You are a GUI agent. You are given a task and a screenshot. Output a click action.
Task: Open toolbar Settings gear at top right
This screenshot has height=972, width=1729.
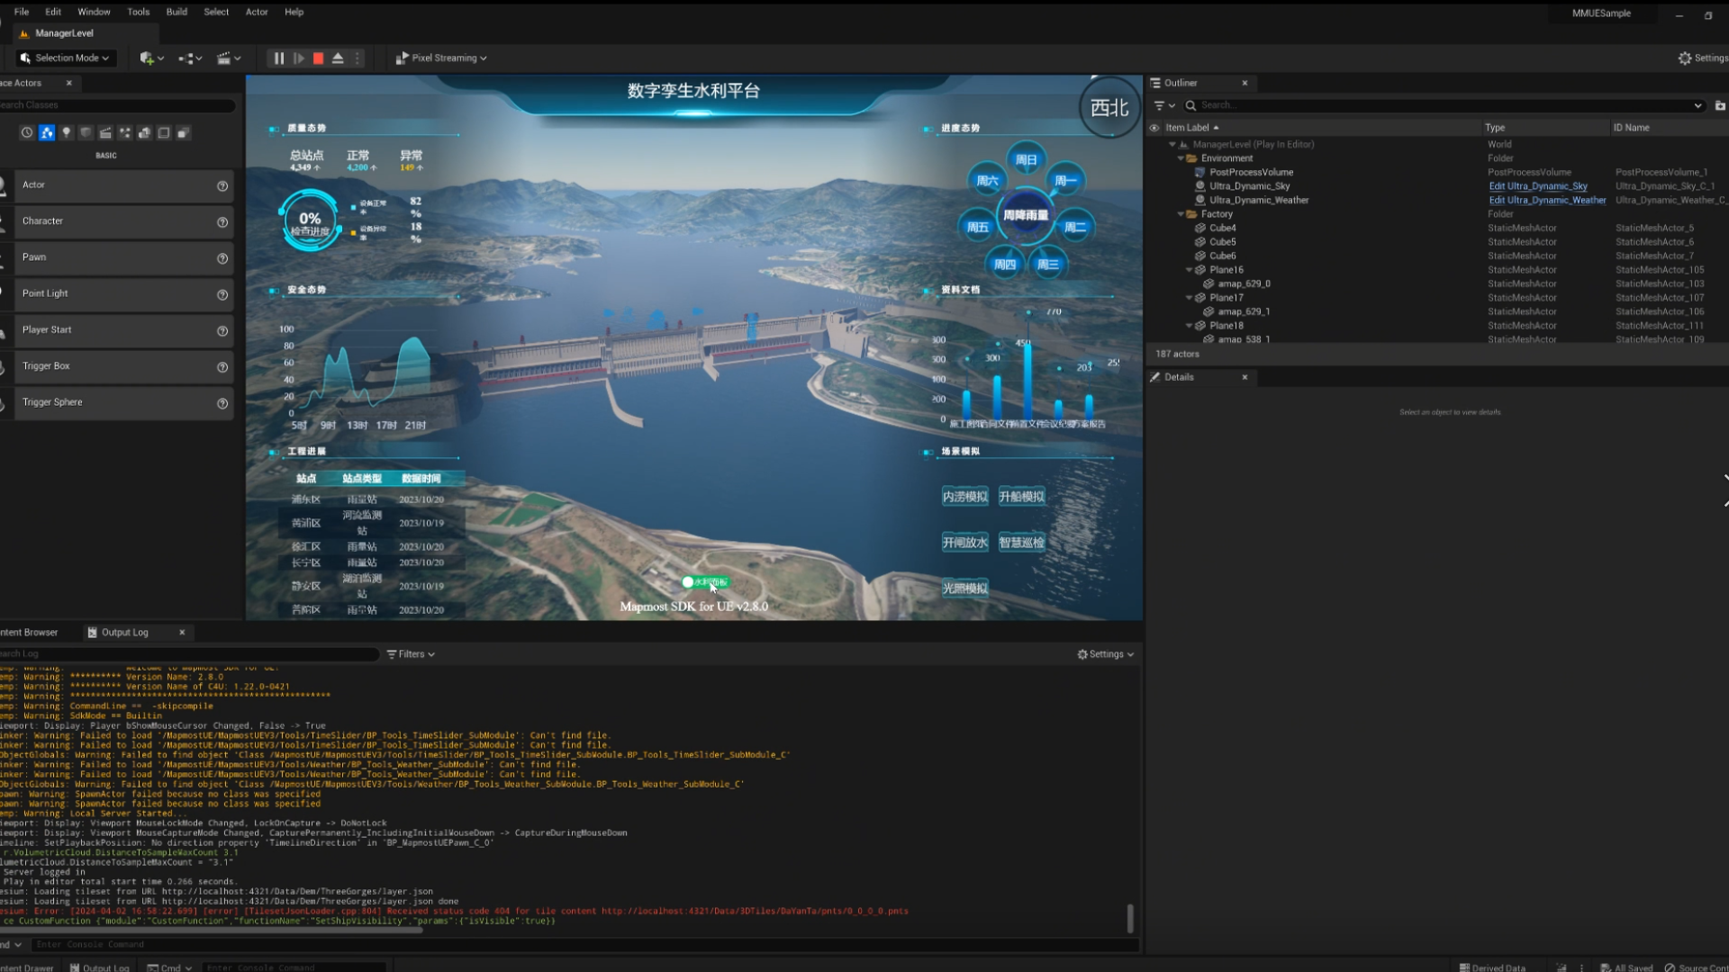tap(1702, 58)
